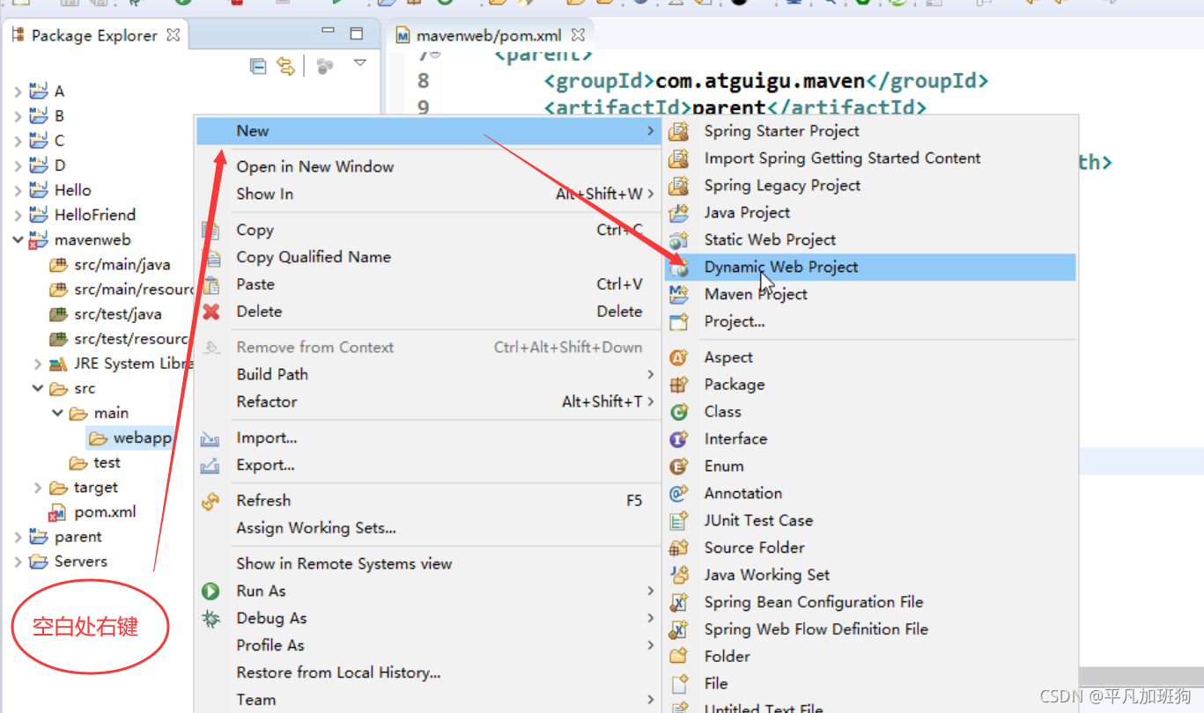The height and width of the screenshot is (713, 1204).
Task: Open the New submenu entry
Action: (427, 131)
